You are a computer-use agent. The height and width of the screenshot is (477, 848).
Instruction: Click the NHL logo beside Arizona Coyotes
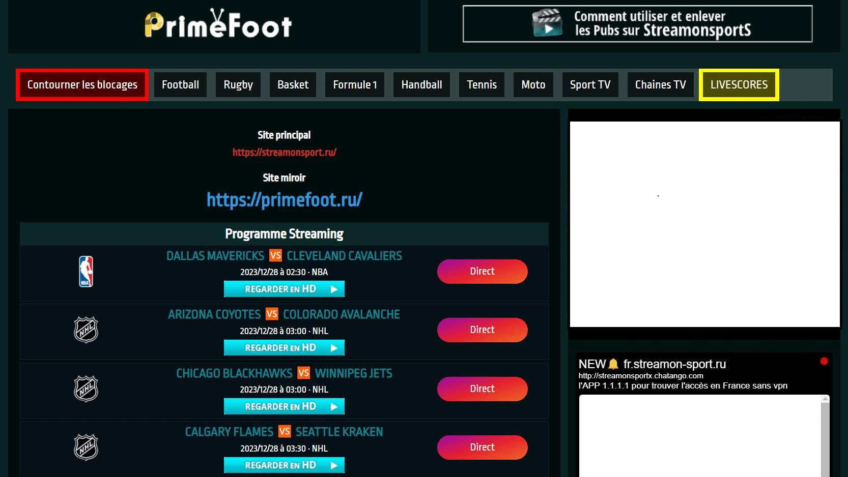click(x=86, y=330)
